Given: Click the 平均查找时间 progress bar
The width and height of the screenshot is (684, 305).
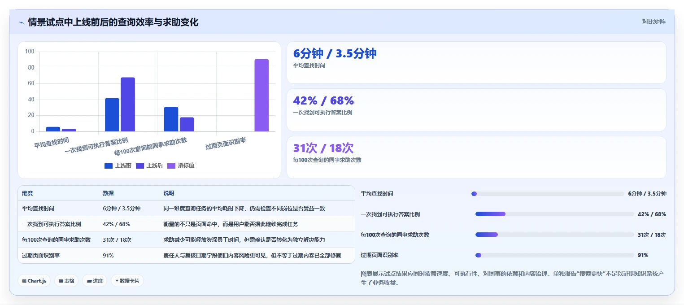Looking at the screenshot, I should pos(548,194).
